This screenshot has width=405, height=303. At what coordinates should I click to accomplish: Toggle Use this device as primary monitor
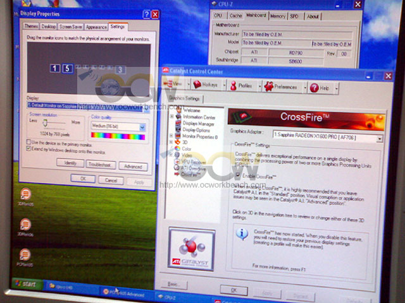pyautogui.click(x=28, y=142)
